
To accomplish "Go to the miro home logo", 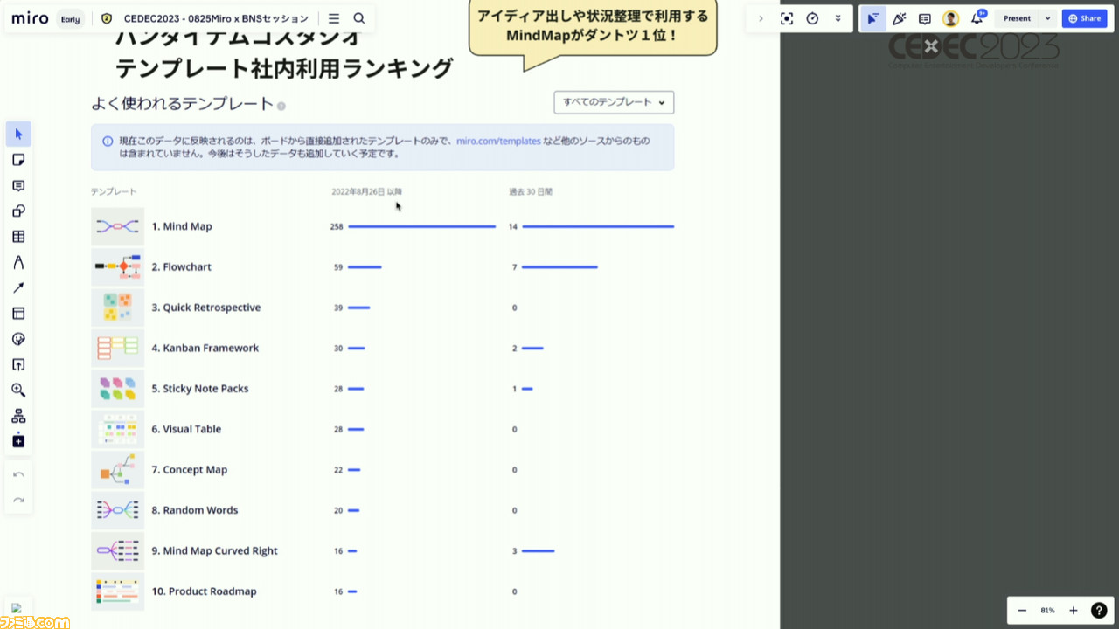I will click(31, 18).
